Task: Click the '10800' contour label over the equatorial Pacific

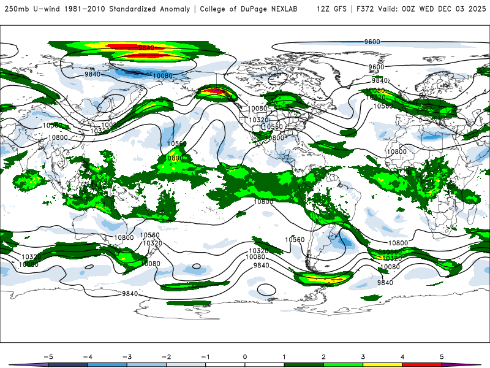Action: 263,202
